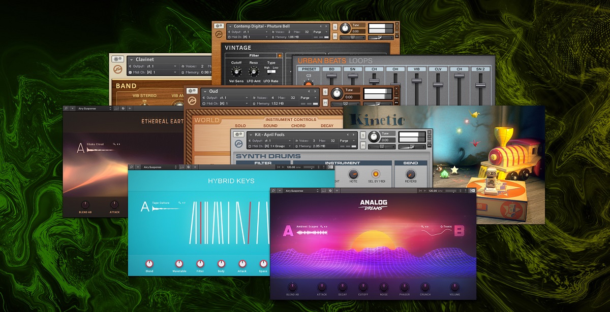Click the NOTE button in the Instrument section
This screenshot has height=312, width=610.
[x=354, y=174]
